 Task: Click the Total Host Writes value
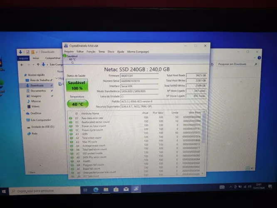(x=196, y=80)
